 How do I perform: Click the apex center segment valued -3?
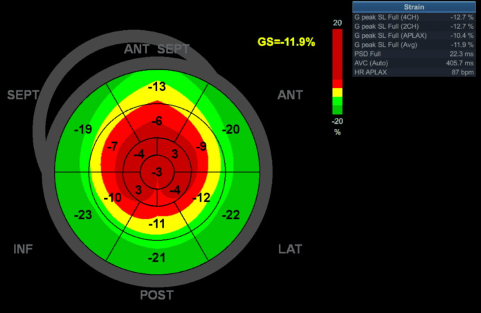(x=157, y=172)
